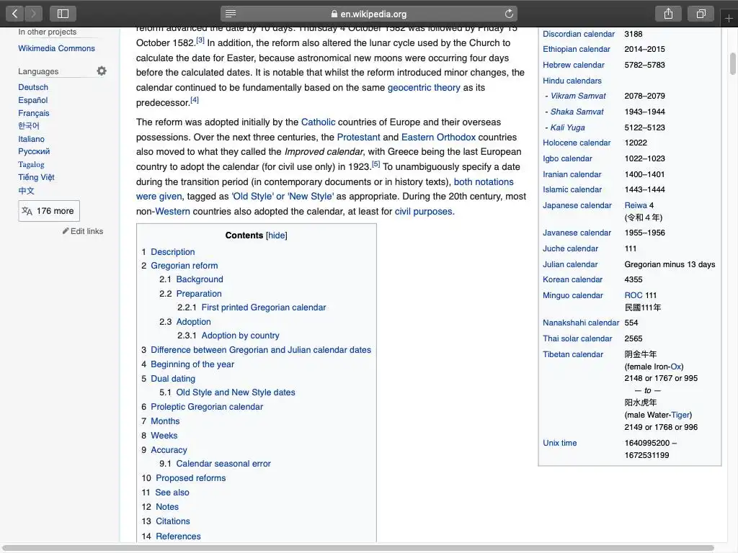Viewport: 738px width, 553px height.
Task: Open the Share button in toolbar
Action: click(668, 14)
